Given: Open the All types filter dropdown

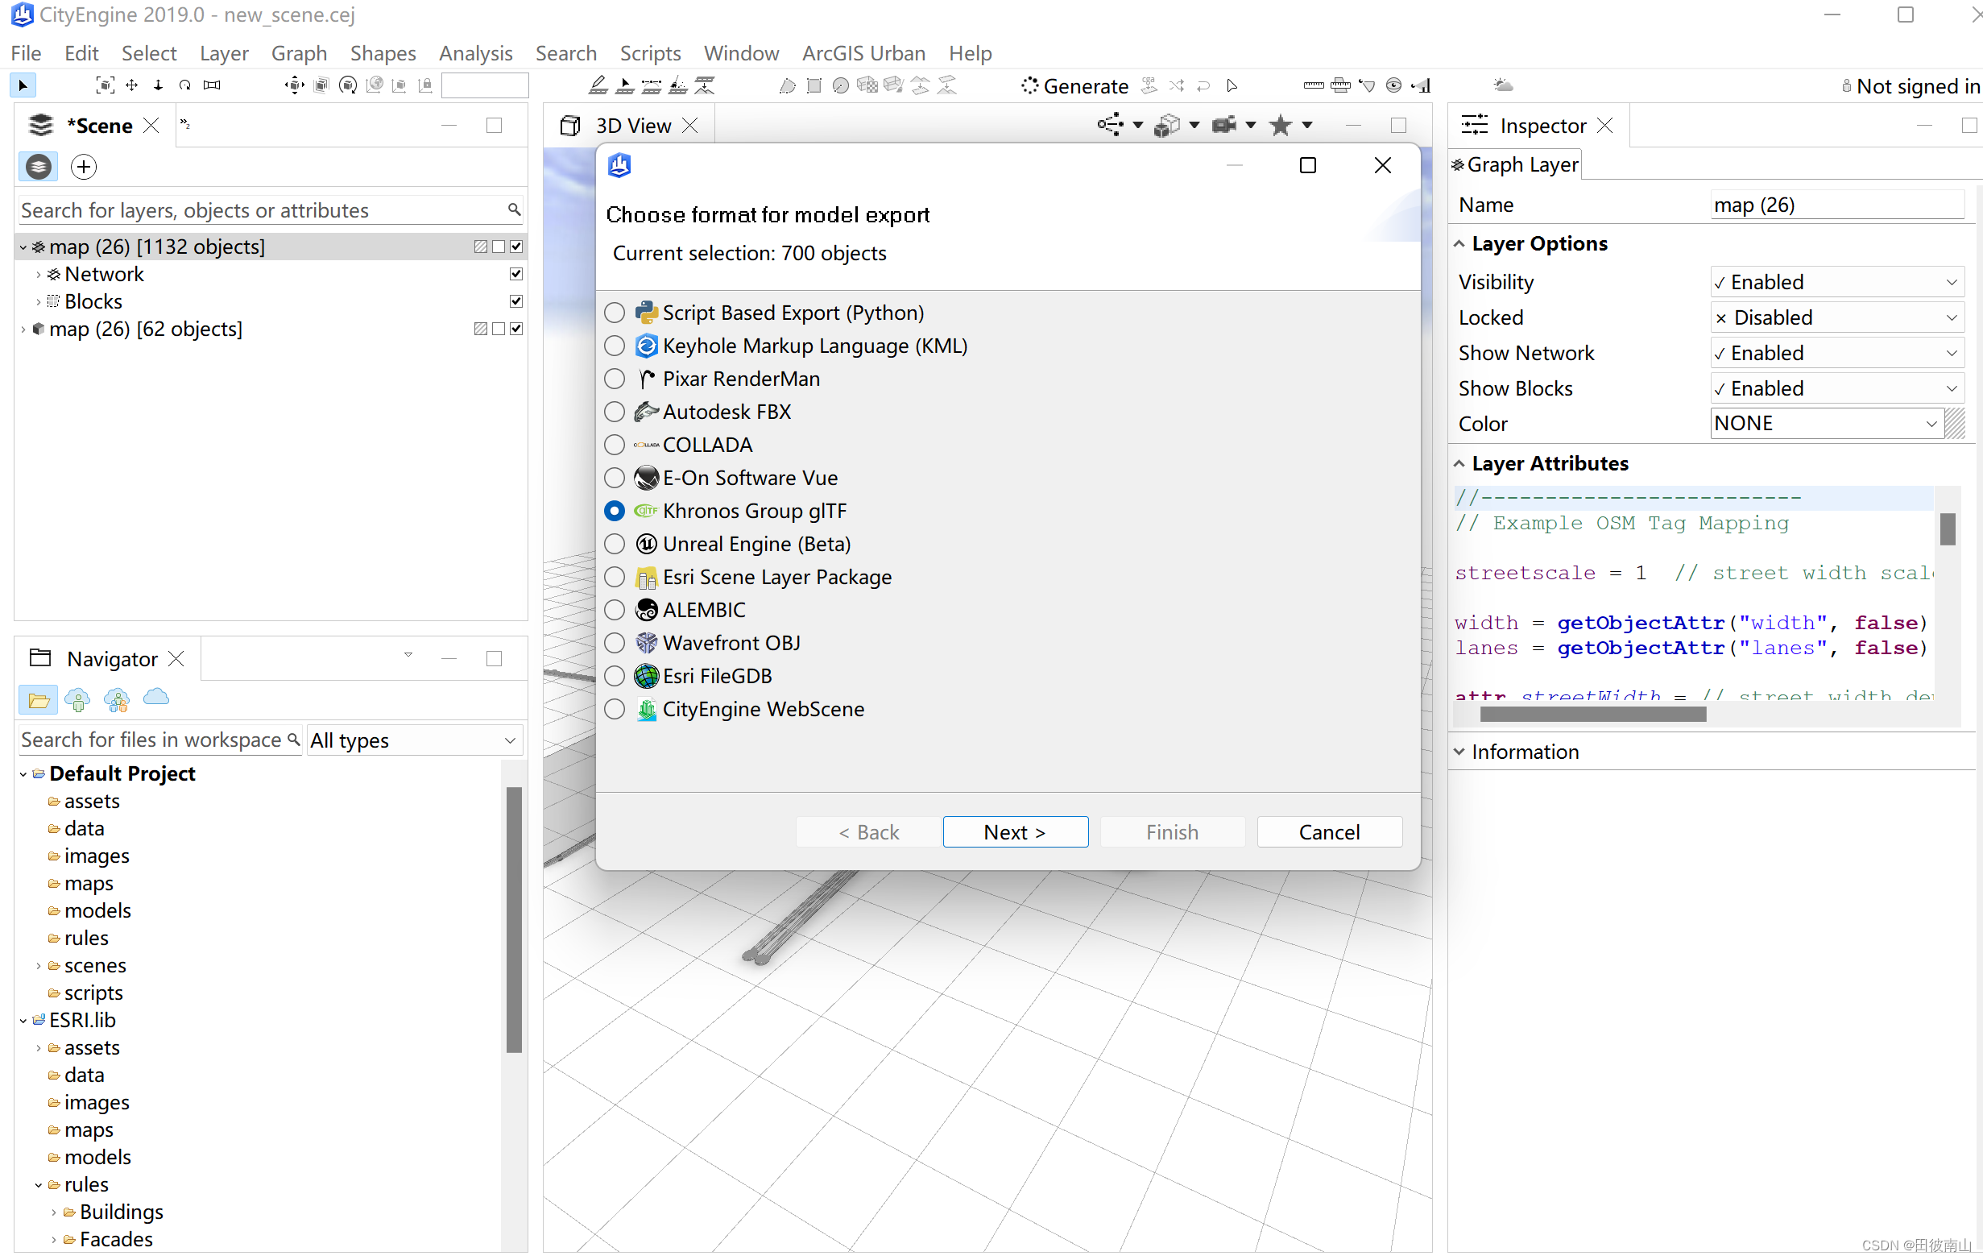Looking at the screenshot, I should pos(414,740).
